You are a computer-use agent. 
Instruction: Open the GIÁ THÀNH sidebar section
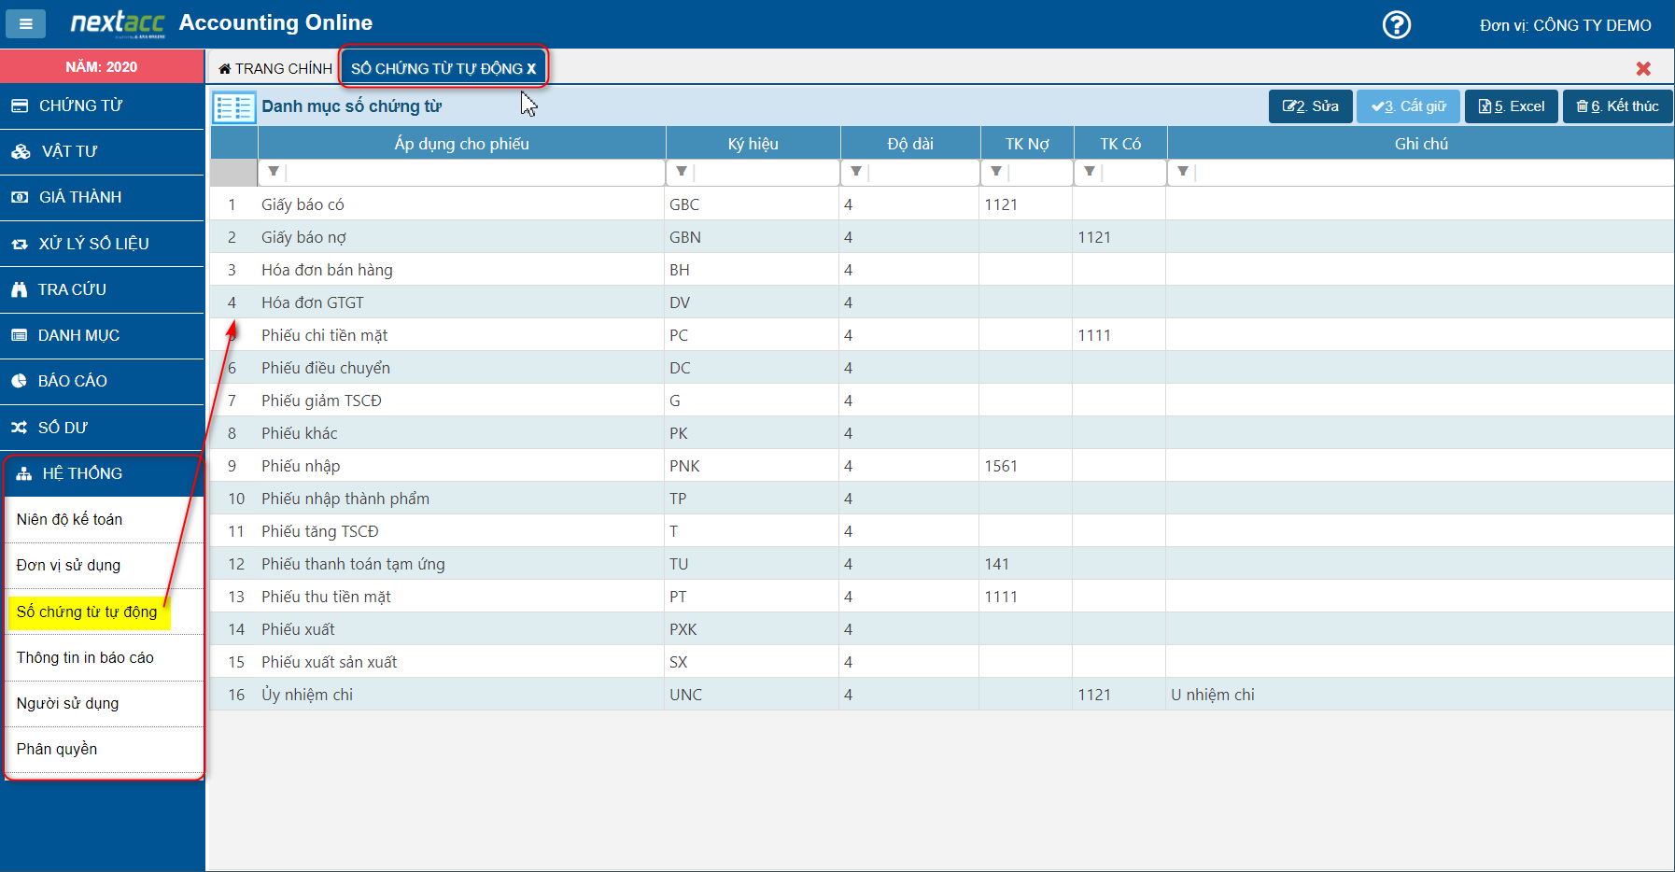pyautogui.click(x=102, y=198)
